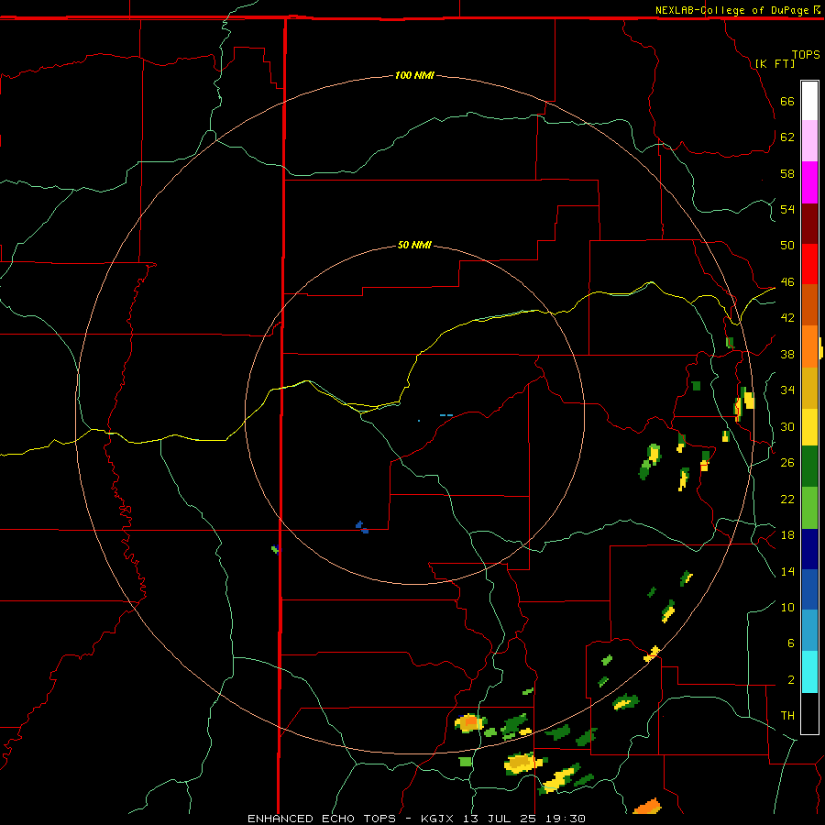Screen dimensions: 825x825
Task: Select the "[K FT]" units label
Action: point(775,63)
